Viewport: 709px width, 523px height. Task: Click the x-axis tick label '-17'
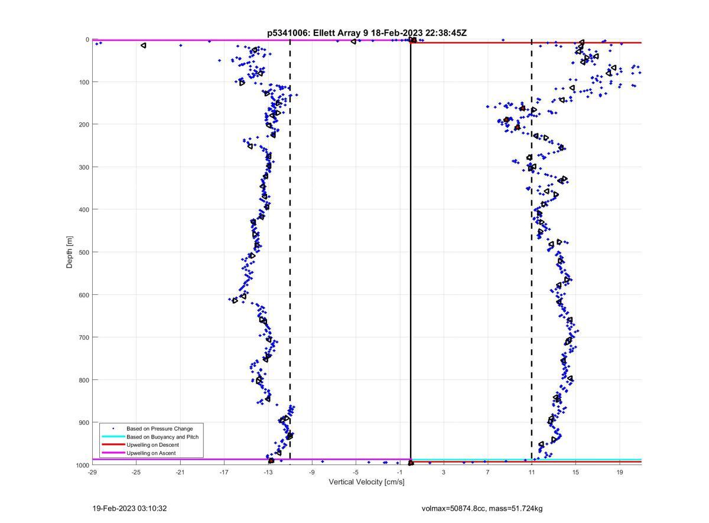[x=224, y=472]
